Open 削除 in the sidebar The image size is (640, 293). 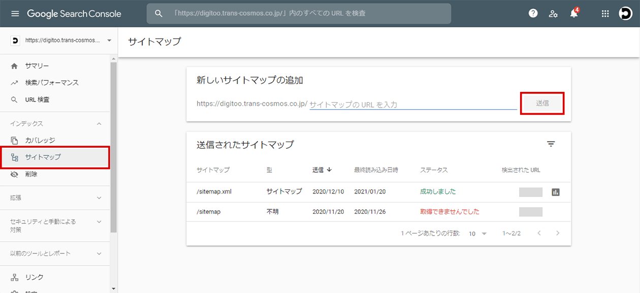pyautogui.click(x=31, y=174)
